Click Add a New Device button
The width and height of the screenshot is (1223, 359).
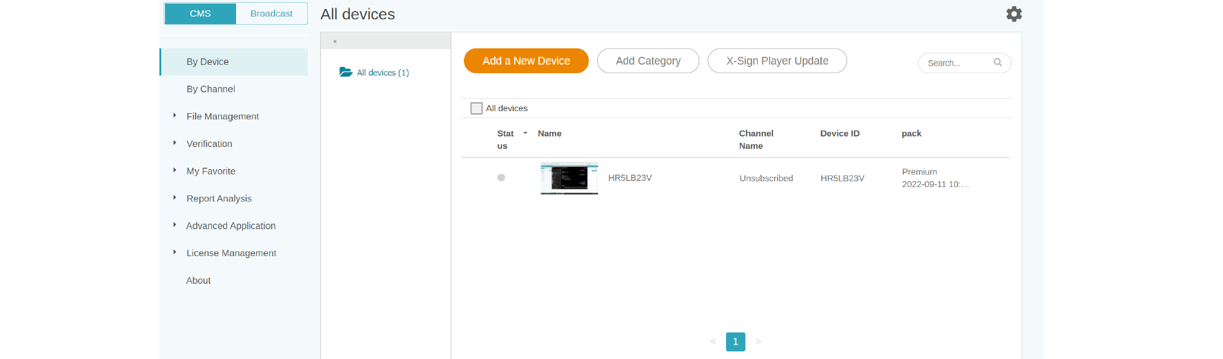(x=526, y=61)
